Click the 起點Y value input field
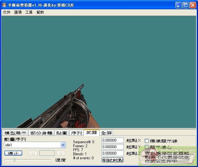The width and height of the screenshot is (198, 167). tap(113, 147)
